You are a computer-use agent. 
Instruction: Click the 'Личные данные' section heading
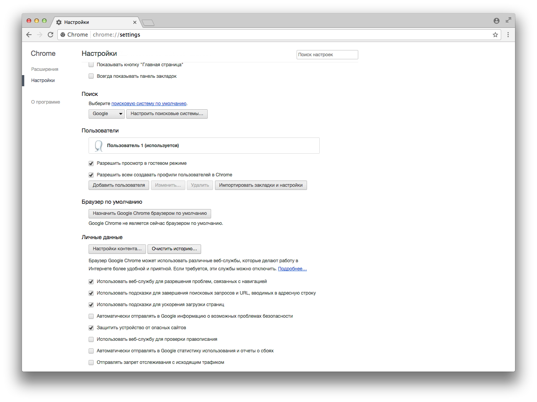102,237
